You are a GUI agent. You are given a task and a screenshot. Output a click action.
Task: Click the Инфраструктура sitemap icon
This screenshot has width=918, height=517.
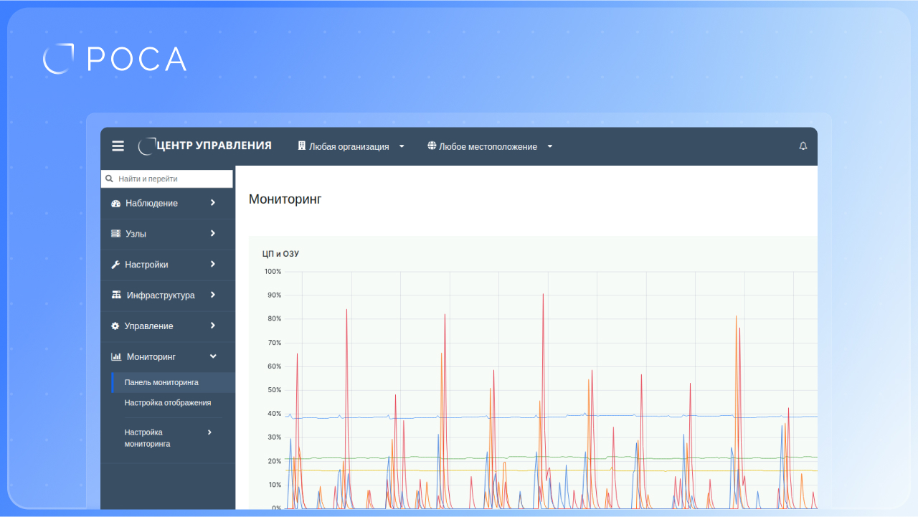coord(116,295)
